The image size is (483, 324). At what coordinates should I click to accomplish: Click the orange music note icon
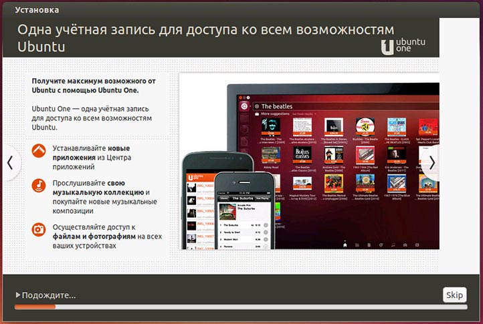tap(39, 185)
